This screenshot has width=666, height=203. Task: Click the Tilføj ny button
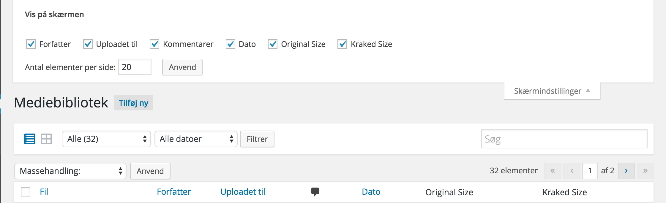pyautogui.click(x=134, y=103)
